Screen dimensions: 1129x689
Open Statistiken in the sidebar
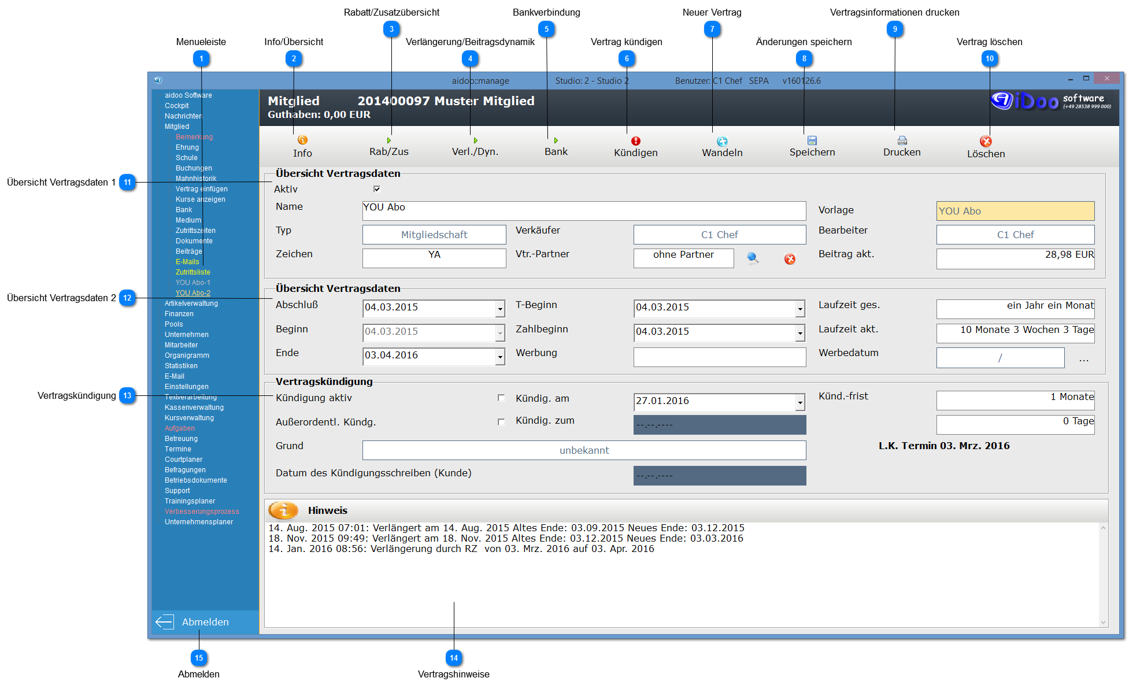[x=181, y=366]
